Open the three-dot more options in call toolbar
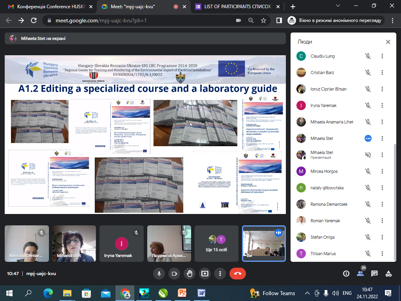The image size is (401, 301). pyautogui.click(x=220, y=274)
